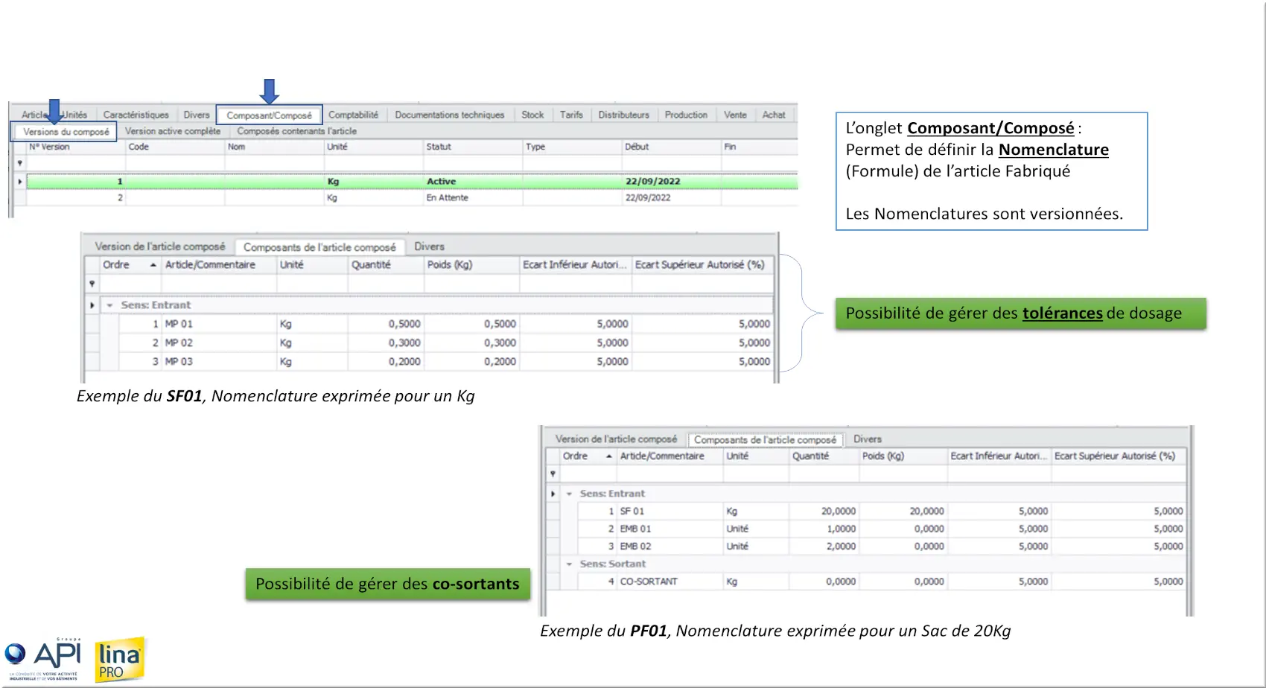The width and height of the screenshot is (1266, 688).
Task: Select Composants de l'article composé tab in SF01 panel
Action: [x=319, y=247]
